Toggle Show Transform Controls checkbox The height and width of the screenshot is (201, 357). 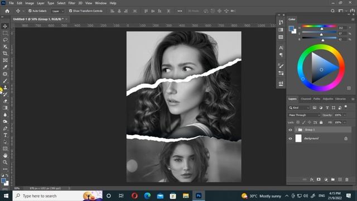tap(70, 11)
